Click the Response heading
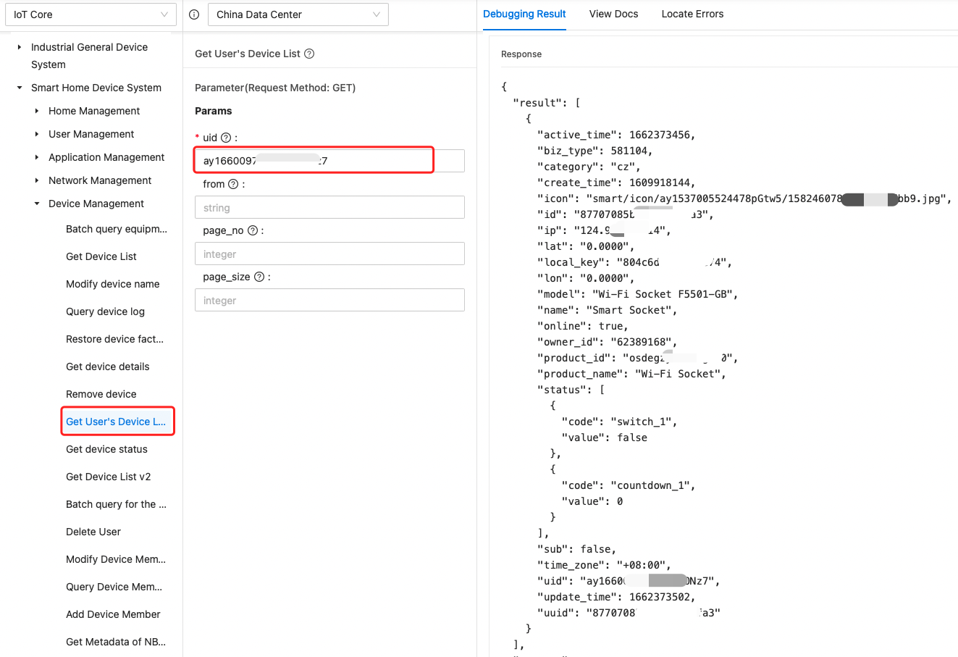Image resolution: width=958 pixels, height=657 pixels. point(521,54)
